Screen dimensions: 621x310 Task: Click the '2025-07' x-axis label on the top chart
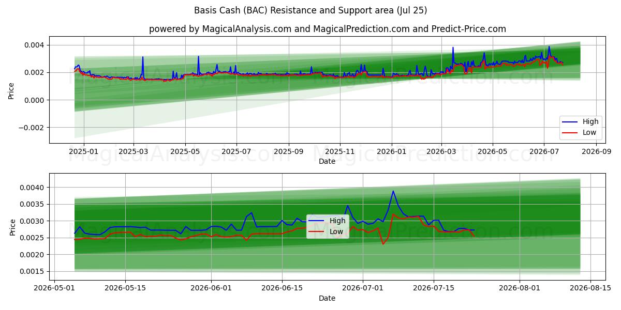[x=236, y=152]
